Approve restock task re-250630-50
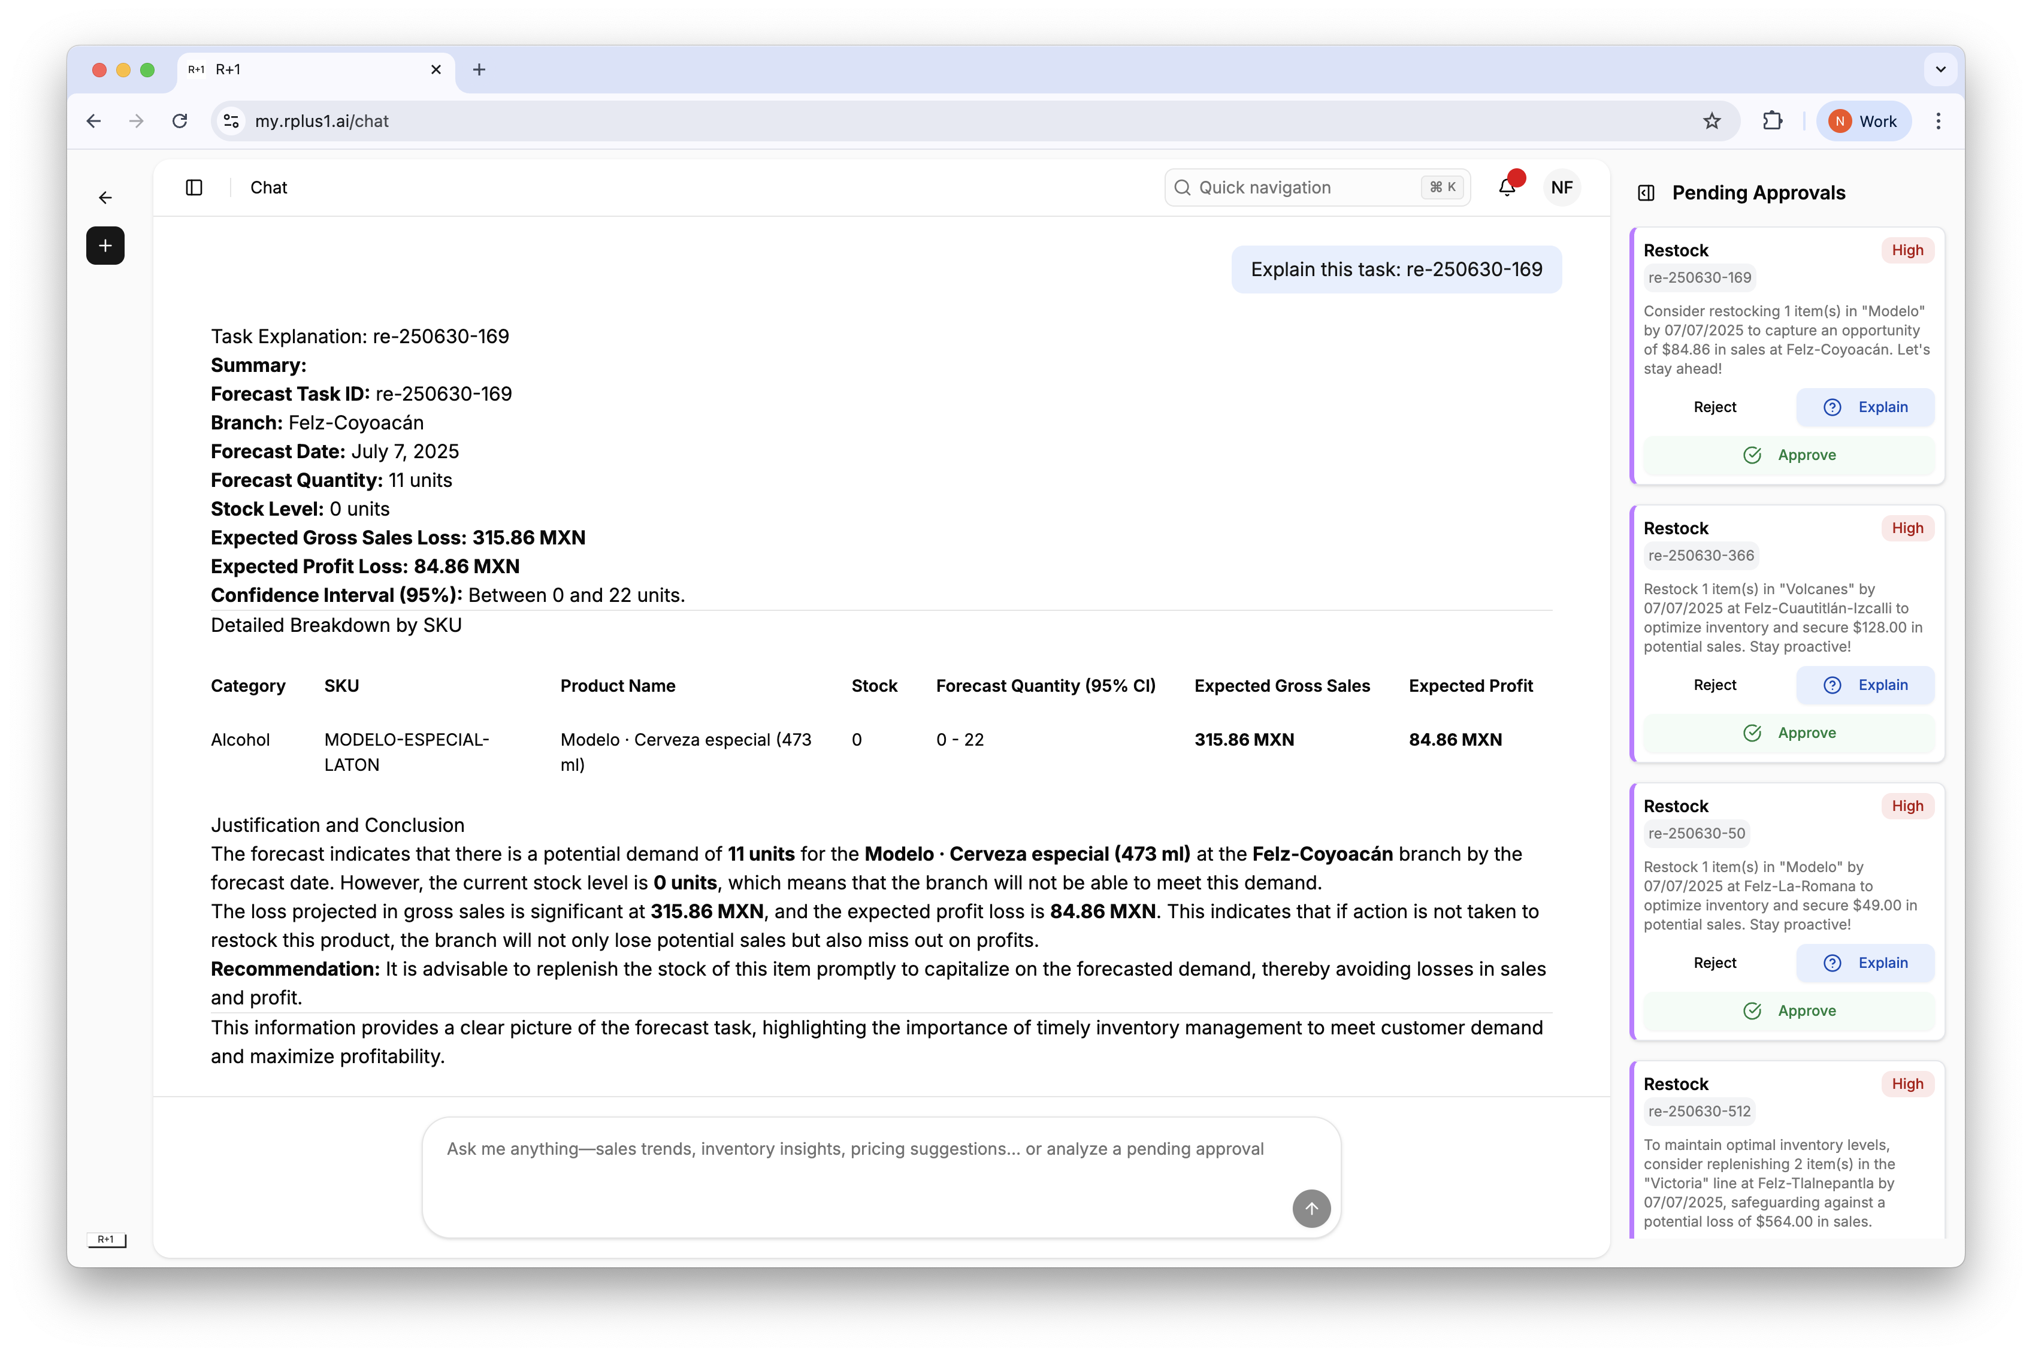2032x1356 pixels. coord(1788,1011)
